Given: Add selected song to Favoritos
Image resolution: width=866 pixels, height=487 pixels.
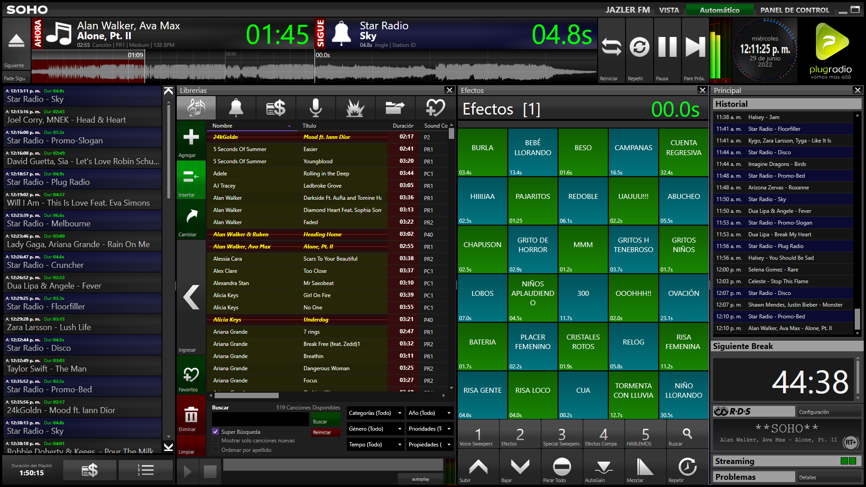Looking at the screenshot, I should [191, 375].
